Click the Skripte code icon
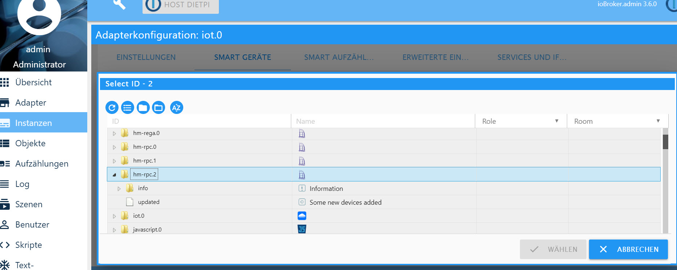677x270 pixels. coord(5,245)
